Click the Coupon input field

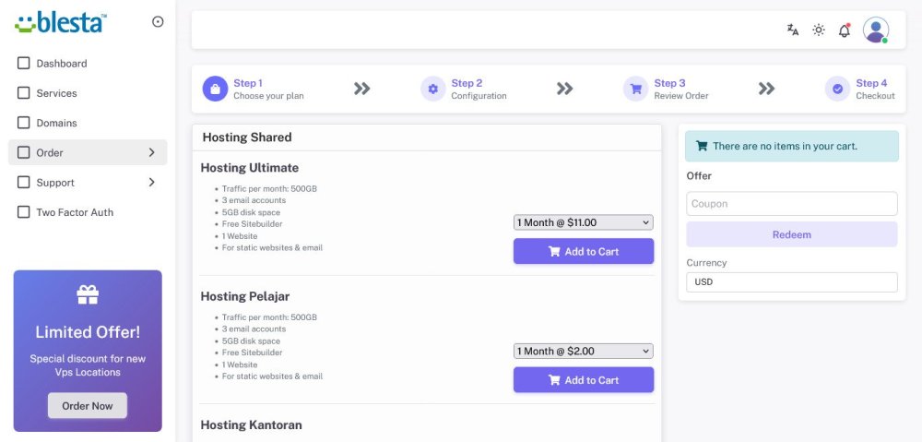coord(791,204)
